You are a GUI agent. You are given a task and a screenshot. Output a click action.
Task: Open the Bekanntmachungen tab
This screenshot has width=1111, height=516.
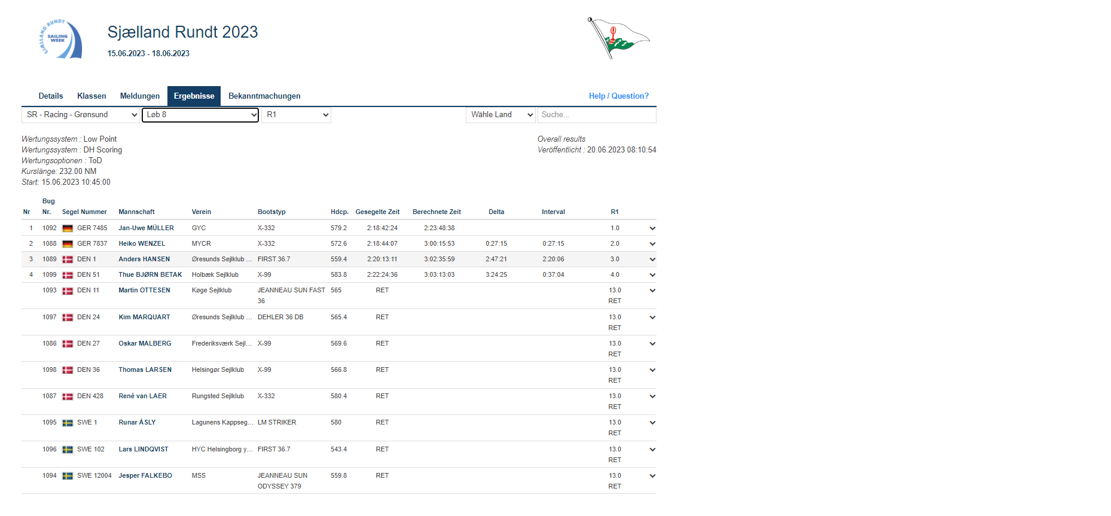click(x=264, y=96)
